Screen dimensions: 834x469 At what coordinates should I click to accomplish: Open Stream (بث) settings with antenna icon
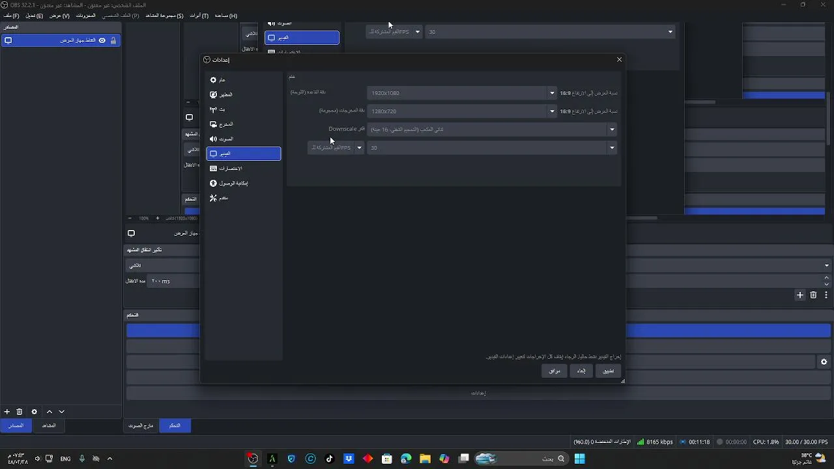click(x=243, y=109)
